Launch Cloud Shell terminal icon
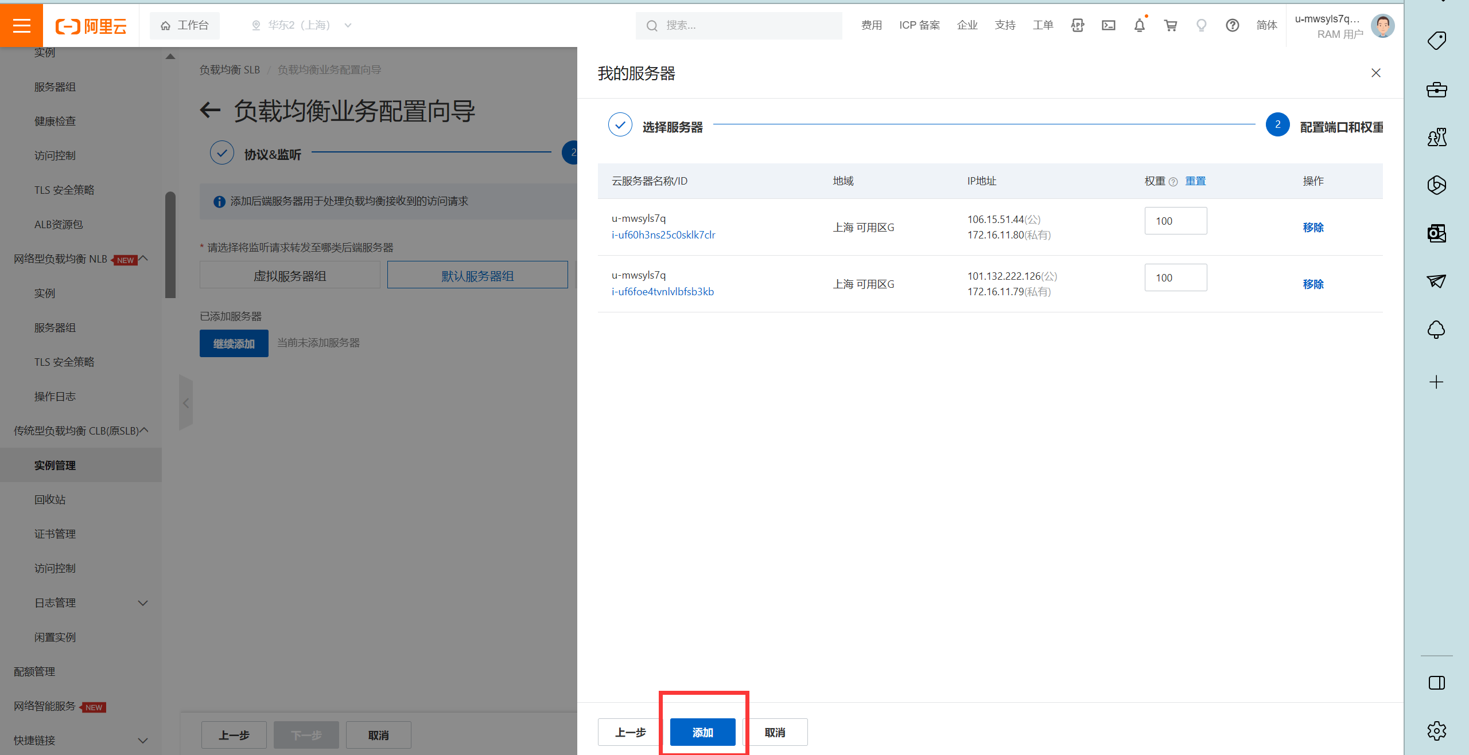1469x755 pixels. click(1109, 25)
